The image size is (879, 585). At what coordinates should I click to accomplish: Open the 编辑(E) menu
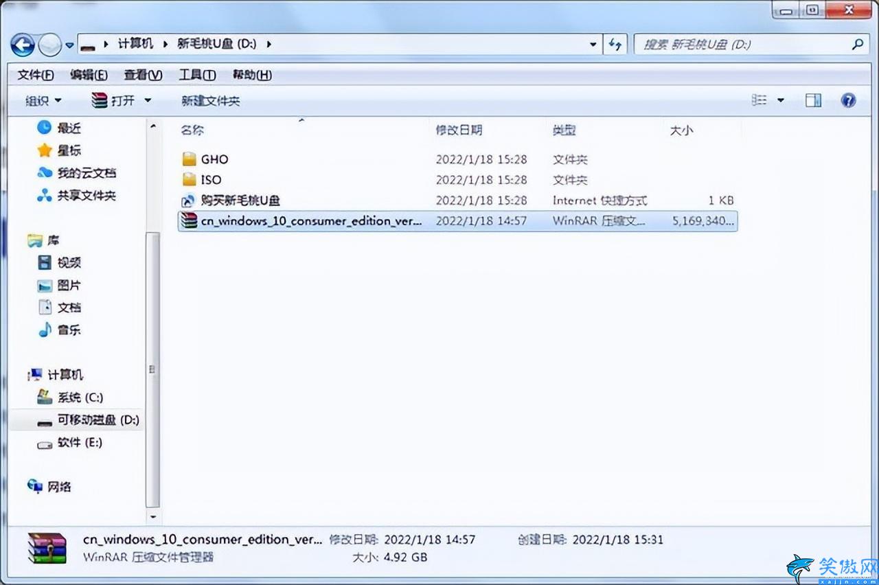coord(89,75)
